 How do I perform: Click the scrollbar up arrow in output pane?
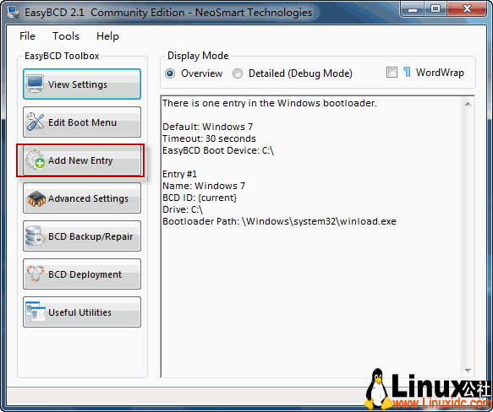[x=468, y=104]
